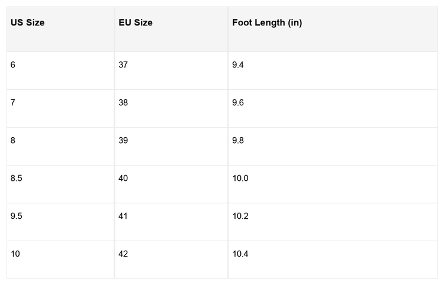Click the 10.2 foot length cell
This screenshot has width=444, height=285.
[240, 216]
